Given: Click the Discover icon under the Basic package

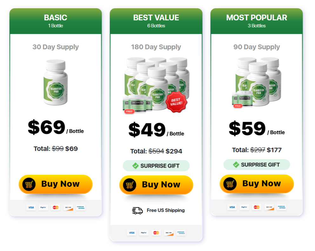Looking at the screenshot, I should [68, 207].
